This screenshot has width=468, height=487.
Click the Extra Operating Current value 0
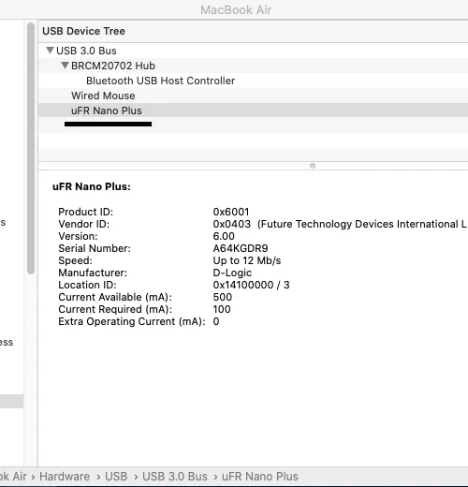pos(216,321)
